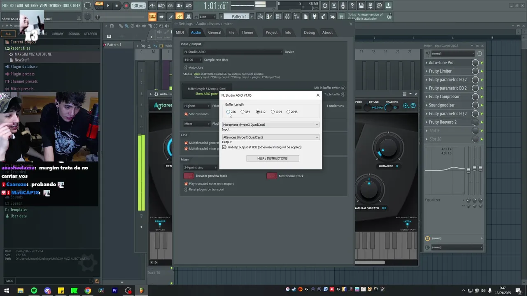Screen dimensions: 527x296
Task: Click the HELP / INSTRUCTIONS button
Action: 273,158
